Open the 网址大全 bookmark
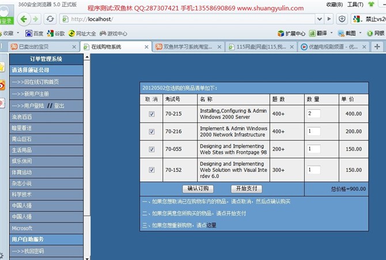 point(82,33)
